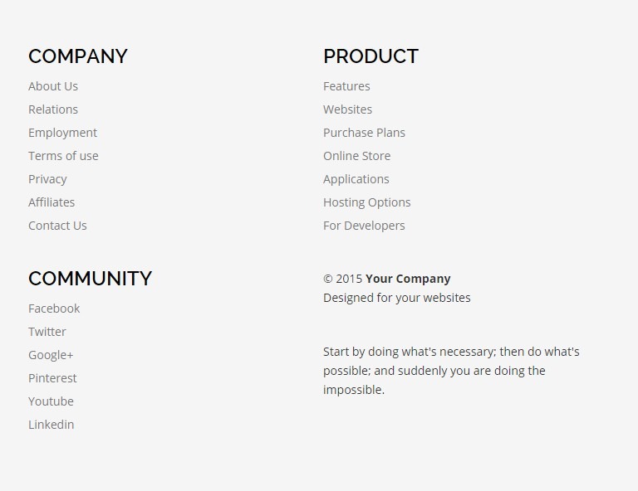
Task: Click the Features product link
Action: tap(346, 86)
